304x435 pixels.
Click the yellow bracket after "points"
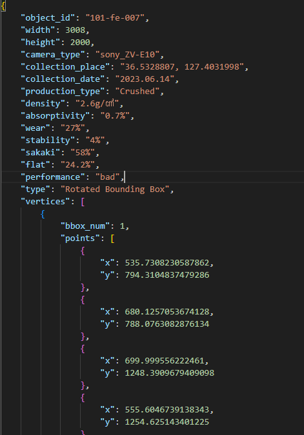pyautogui.click(x=112, y=238)
